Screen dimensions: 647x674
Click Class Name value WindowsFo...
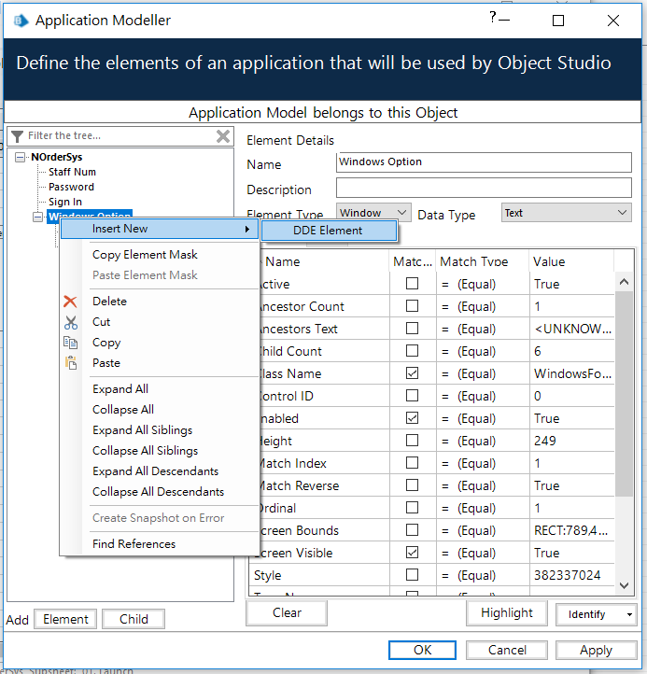(572, 373)
